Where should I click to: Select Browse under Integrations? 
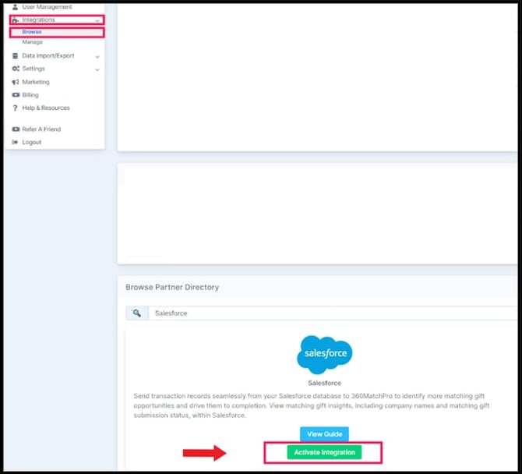[x=32, y=32]
